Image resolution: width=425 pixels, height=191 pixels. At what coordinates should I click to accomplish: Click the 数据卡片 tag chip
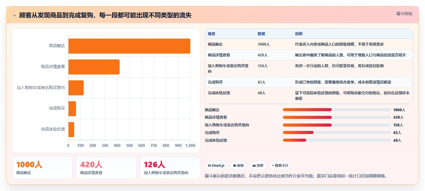[x=280, y=165]
